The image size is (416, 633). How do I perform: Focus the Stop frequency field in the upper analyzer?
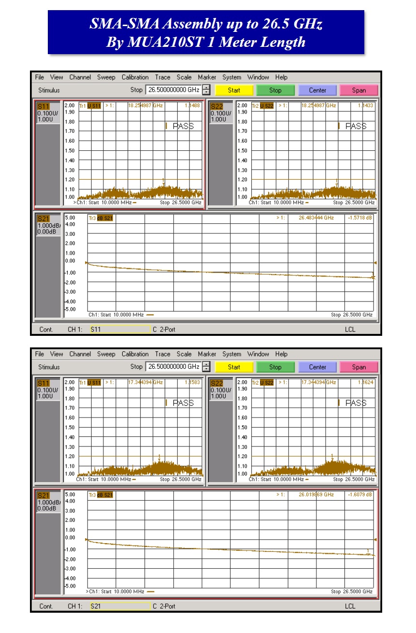pyautogui.click(x=173, y=90)
